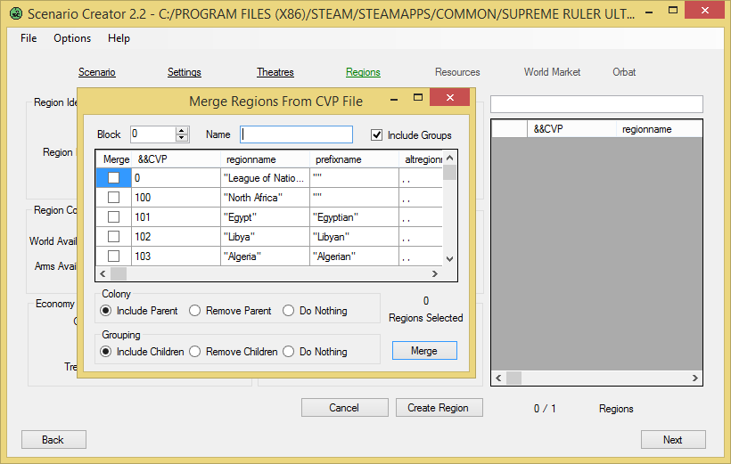Click the Name text field in dialog
Viewport: 731px width, 464px height.
click(297, 134)
